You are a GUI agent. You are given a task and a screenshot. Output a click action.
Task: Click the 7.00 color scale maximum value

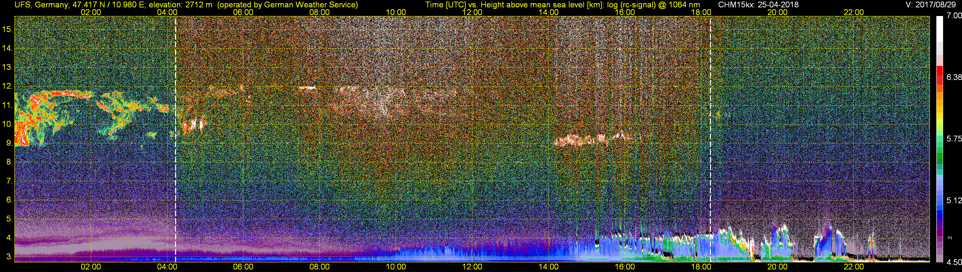tap(954, 16)
